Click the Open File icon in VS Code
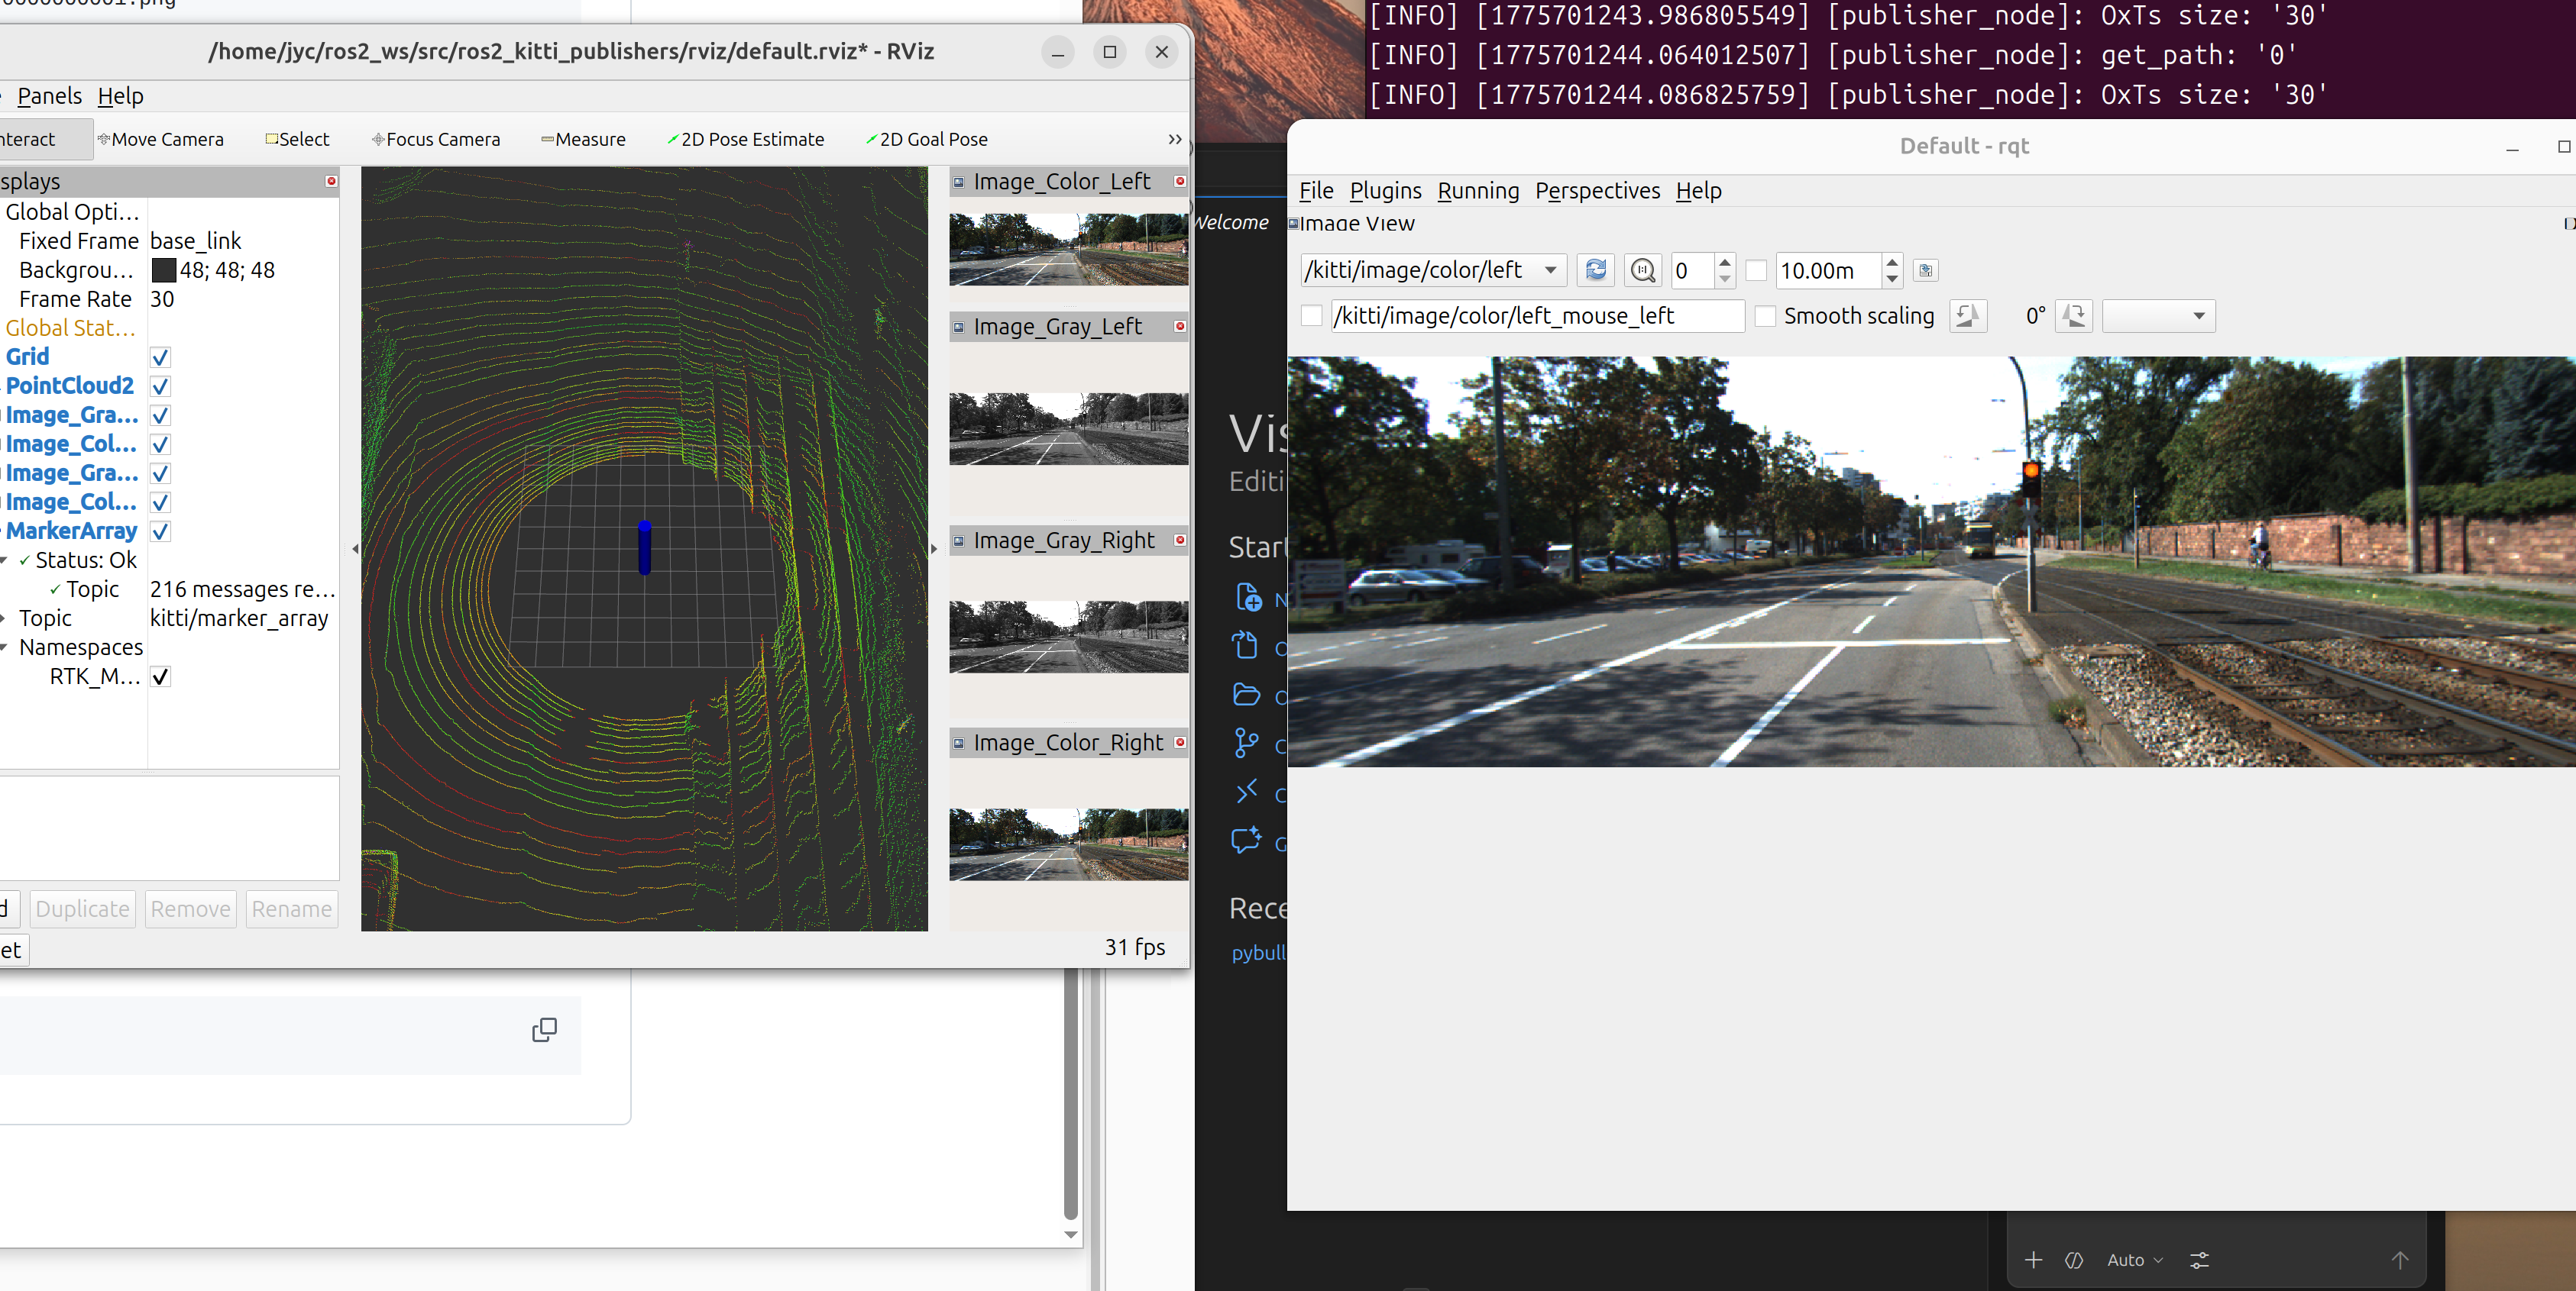This screenshot has height=1291, width=2576. [x=1246, y=646]
